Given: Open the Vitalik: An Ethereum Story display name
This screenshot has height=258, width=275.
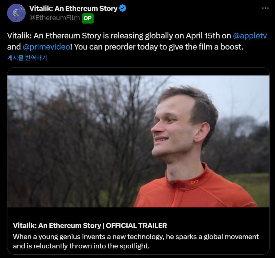Looking at the screenshot, I should tap(73, 8).
